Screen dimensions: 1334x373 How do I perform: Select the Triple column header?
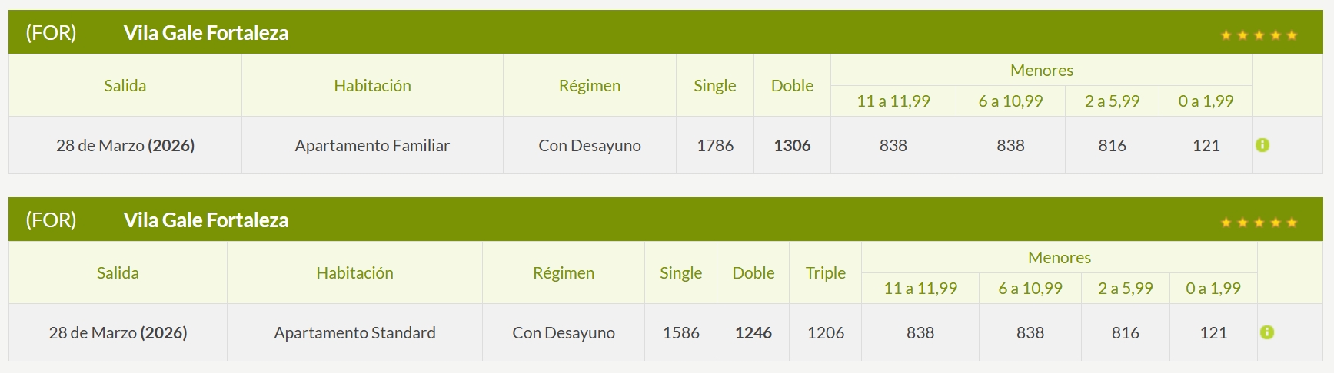click(825, 273)
